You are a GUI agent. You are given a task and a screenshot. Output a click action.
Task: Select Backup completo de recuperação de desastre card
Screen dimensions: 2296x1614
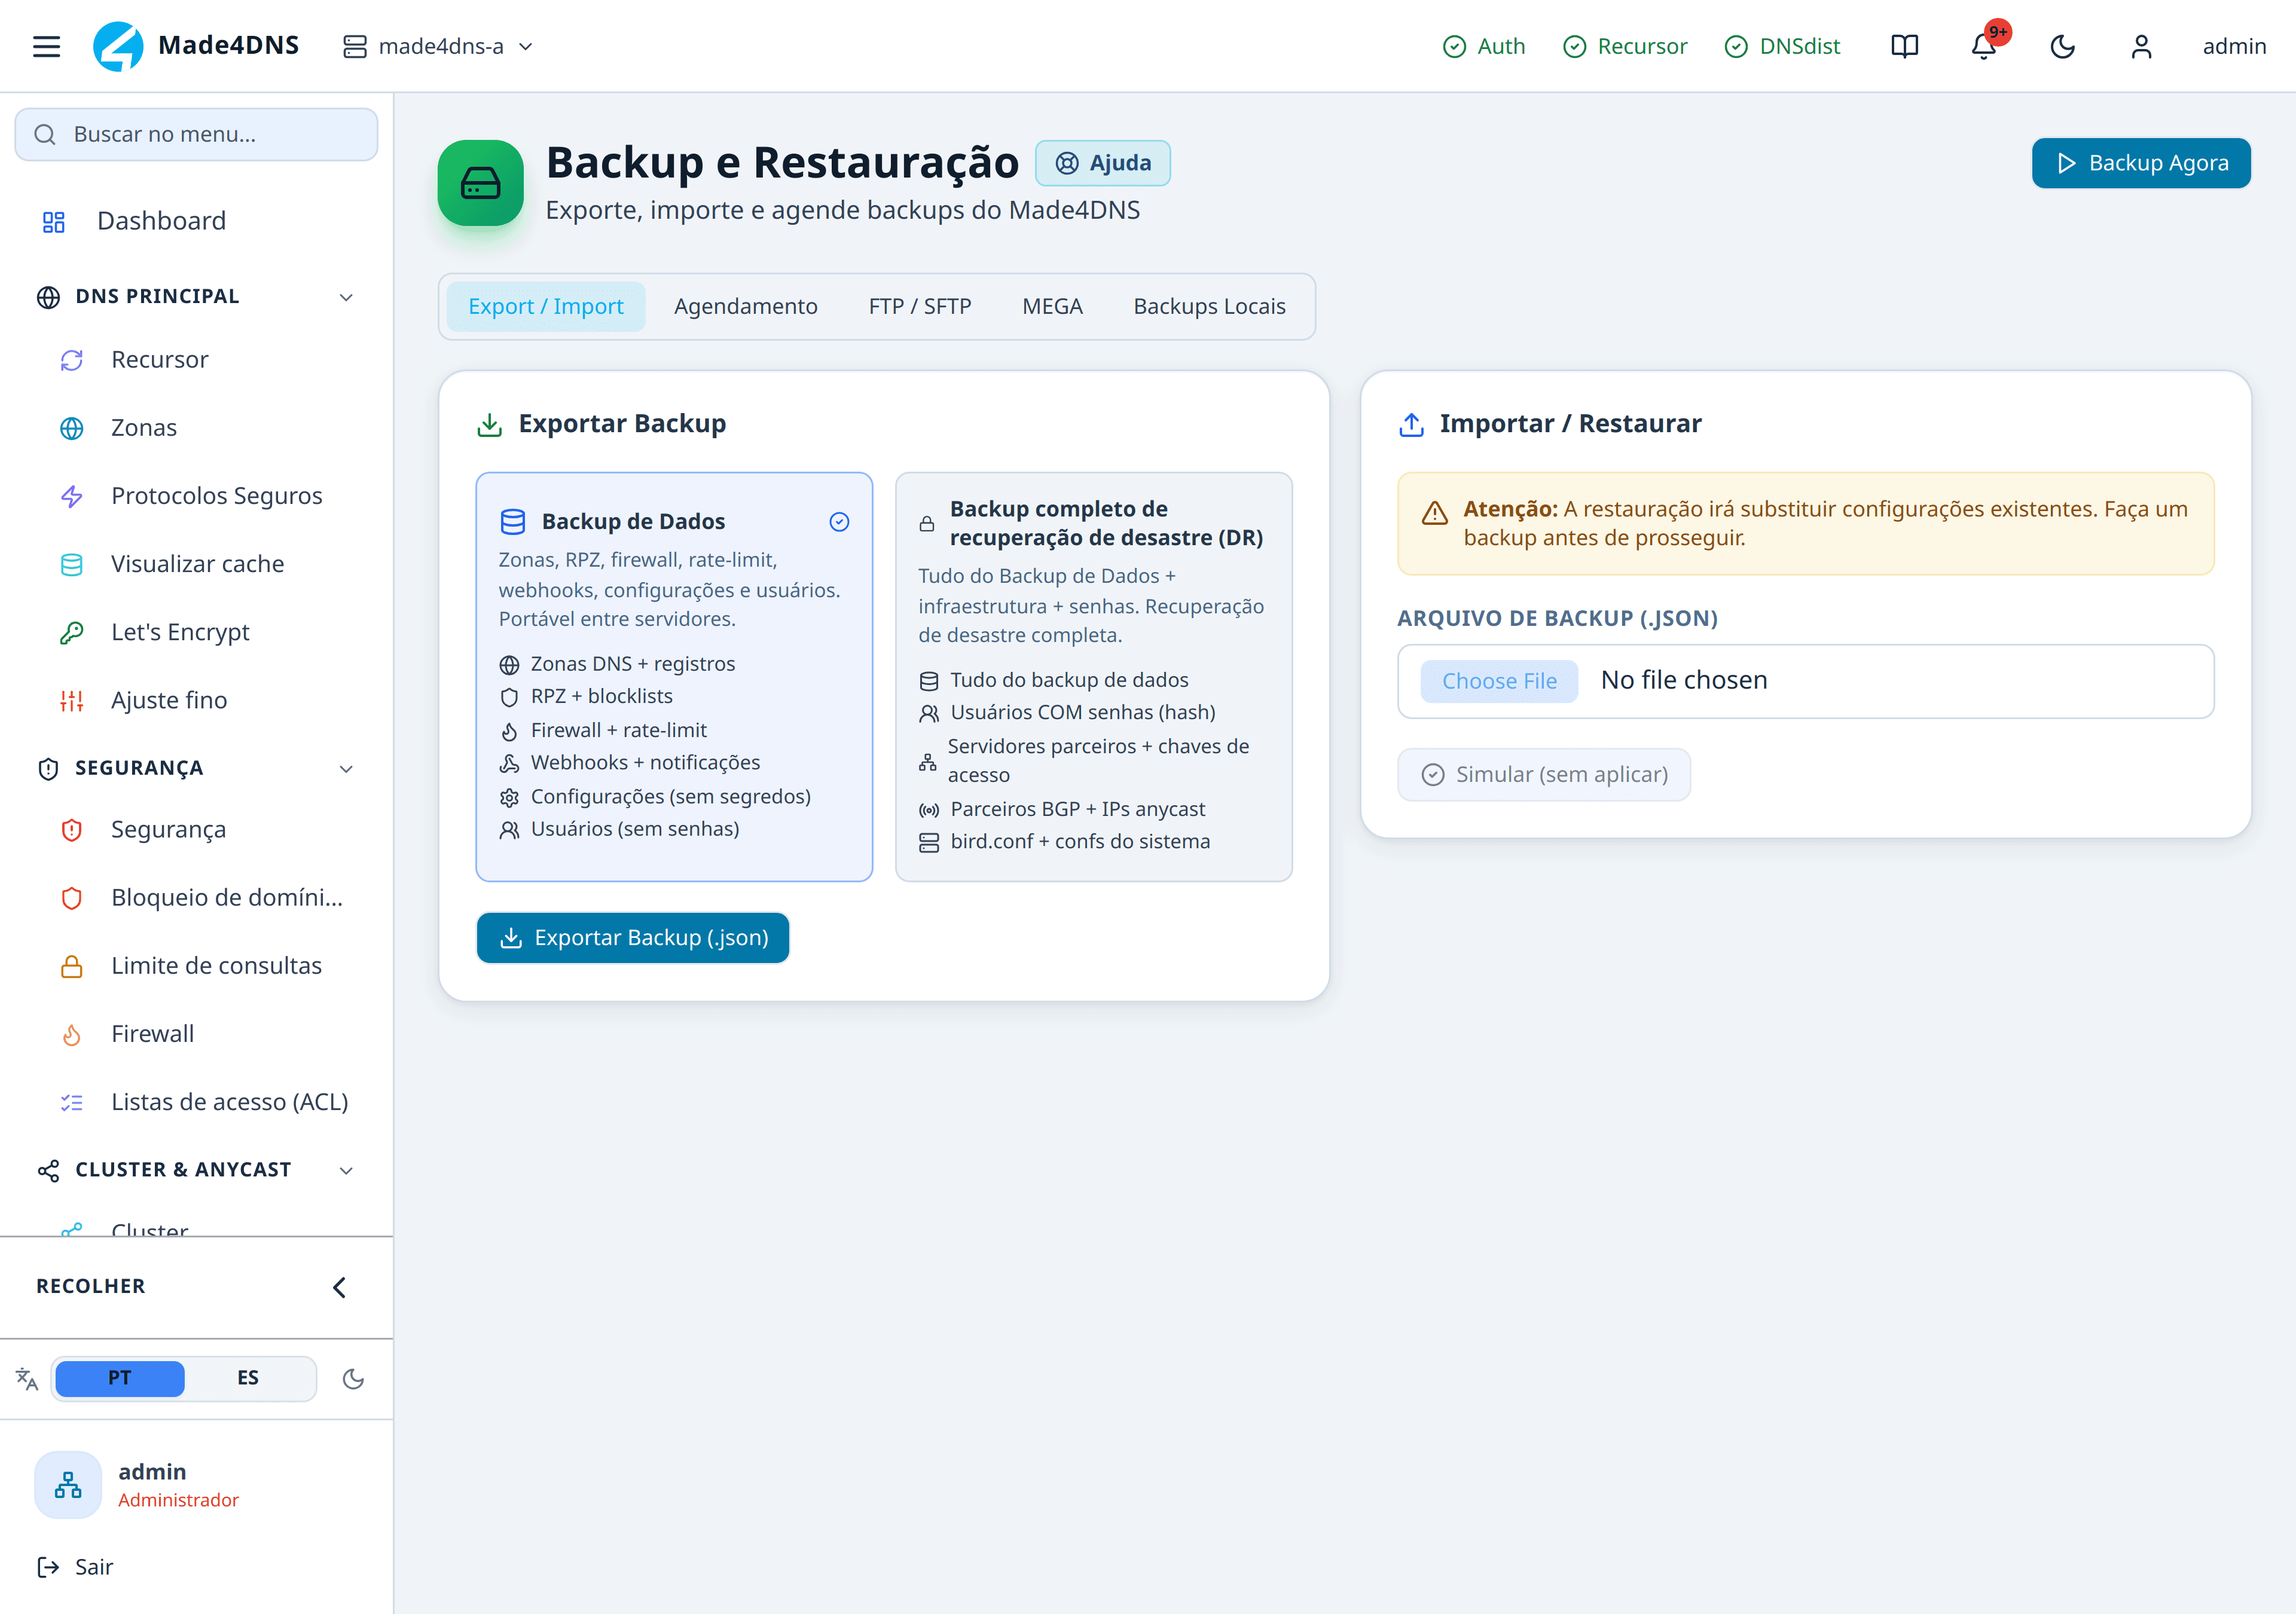(1093, 677)
